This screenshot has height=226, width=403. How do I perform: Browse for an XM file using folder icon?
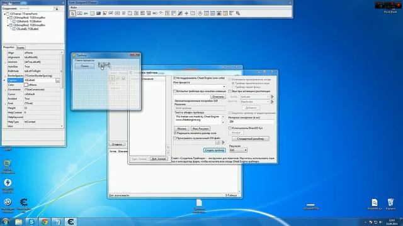(218, 143)
